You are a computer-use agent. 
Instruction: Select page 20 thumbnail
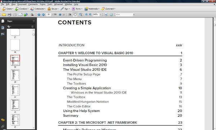pos(15,75)
